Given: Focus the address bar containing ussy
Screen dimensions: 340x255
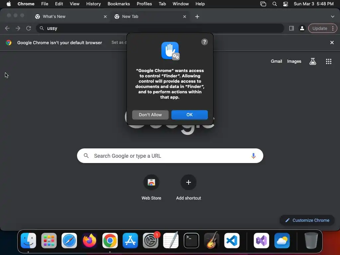Looking at the screenshot, I should [160, 29].
